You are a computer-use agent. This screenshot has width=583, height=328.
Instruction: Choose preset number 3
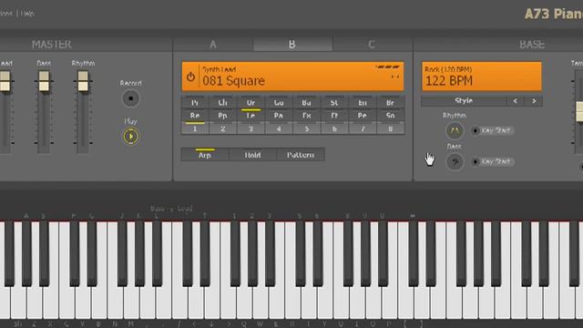[x=251, y=128]
